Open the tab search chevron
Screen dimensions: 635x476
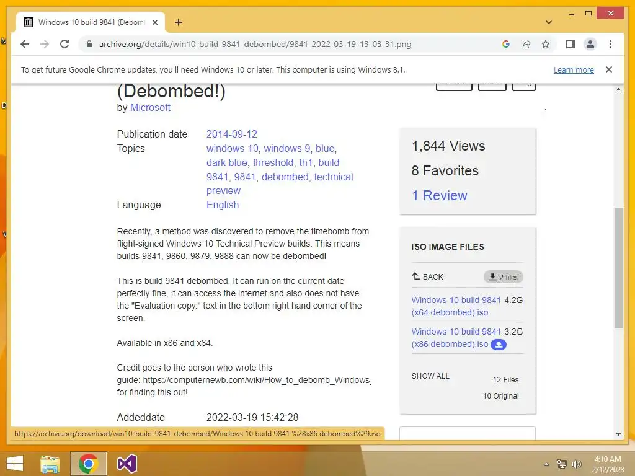(x=548, y=22)
